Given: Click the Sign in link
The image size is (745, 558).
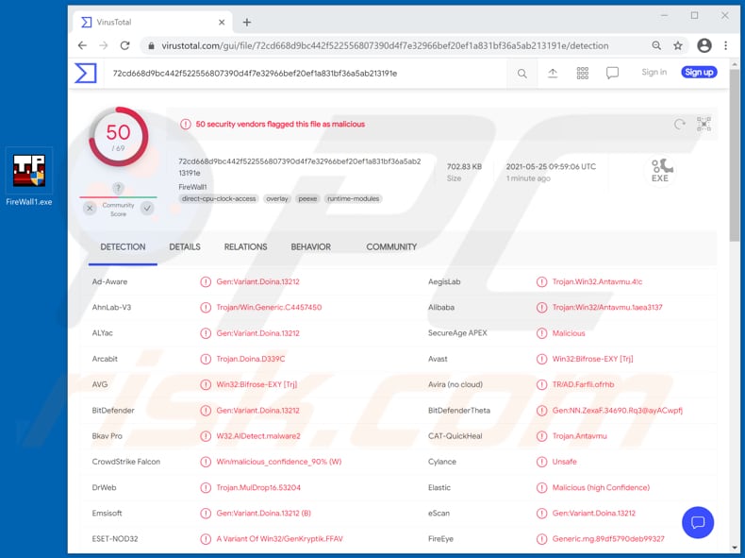Looking at the screenshot, I should coord(654,73).
